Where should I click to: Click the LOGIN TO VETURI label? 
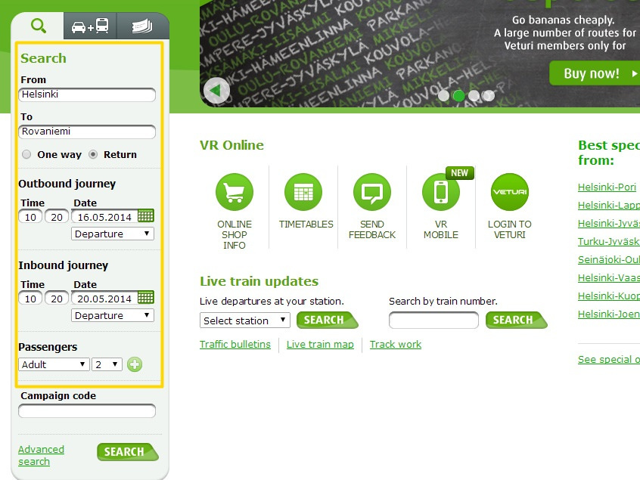coord(510,230)
